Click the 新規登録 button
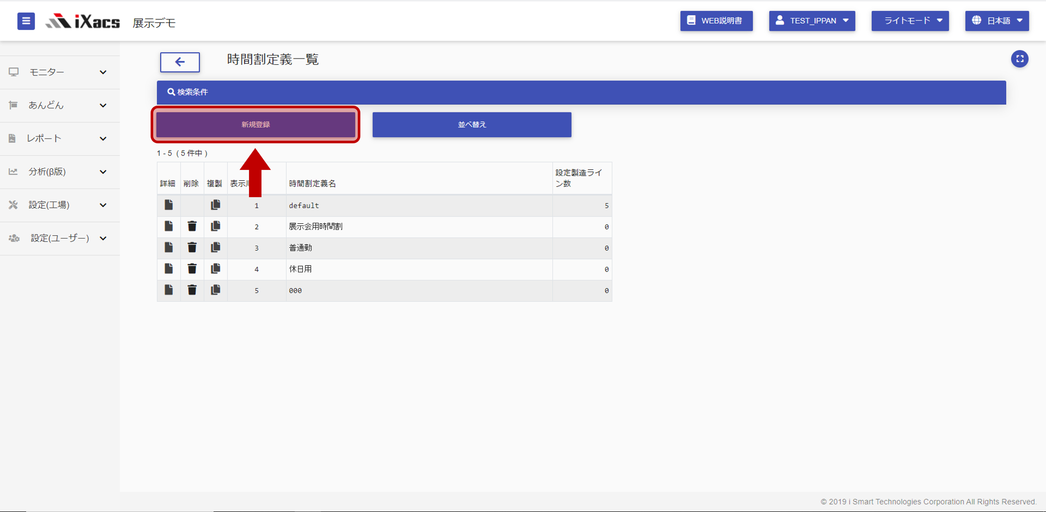 [x=256, y=124]
